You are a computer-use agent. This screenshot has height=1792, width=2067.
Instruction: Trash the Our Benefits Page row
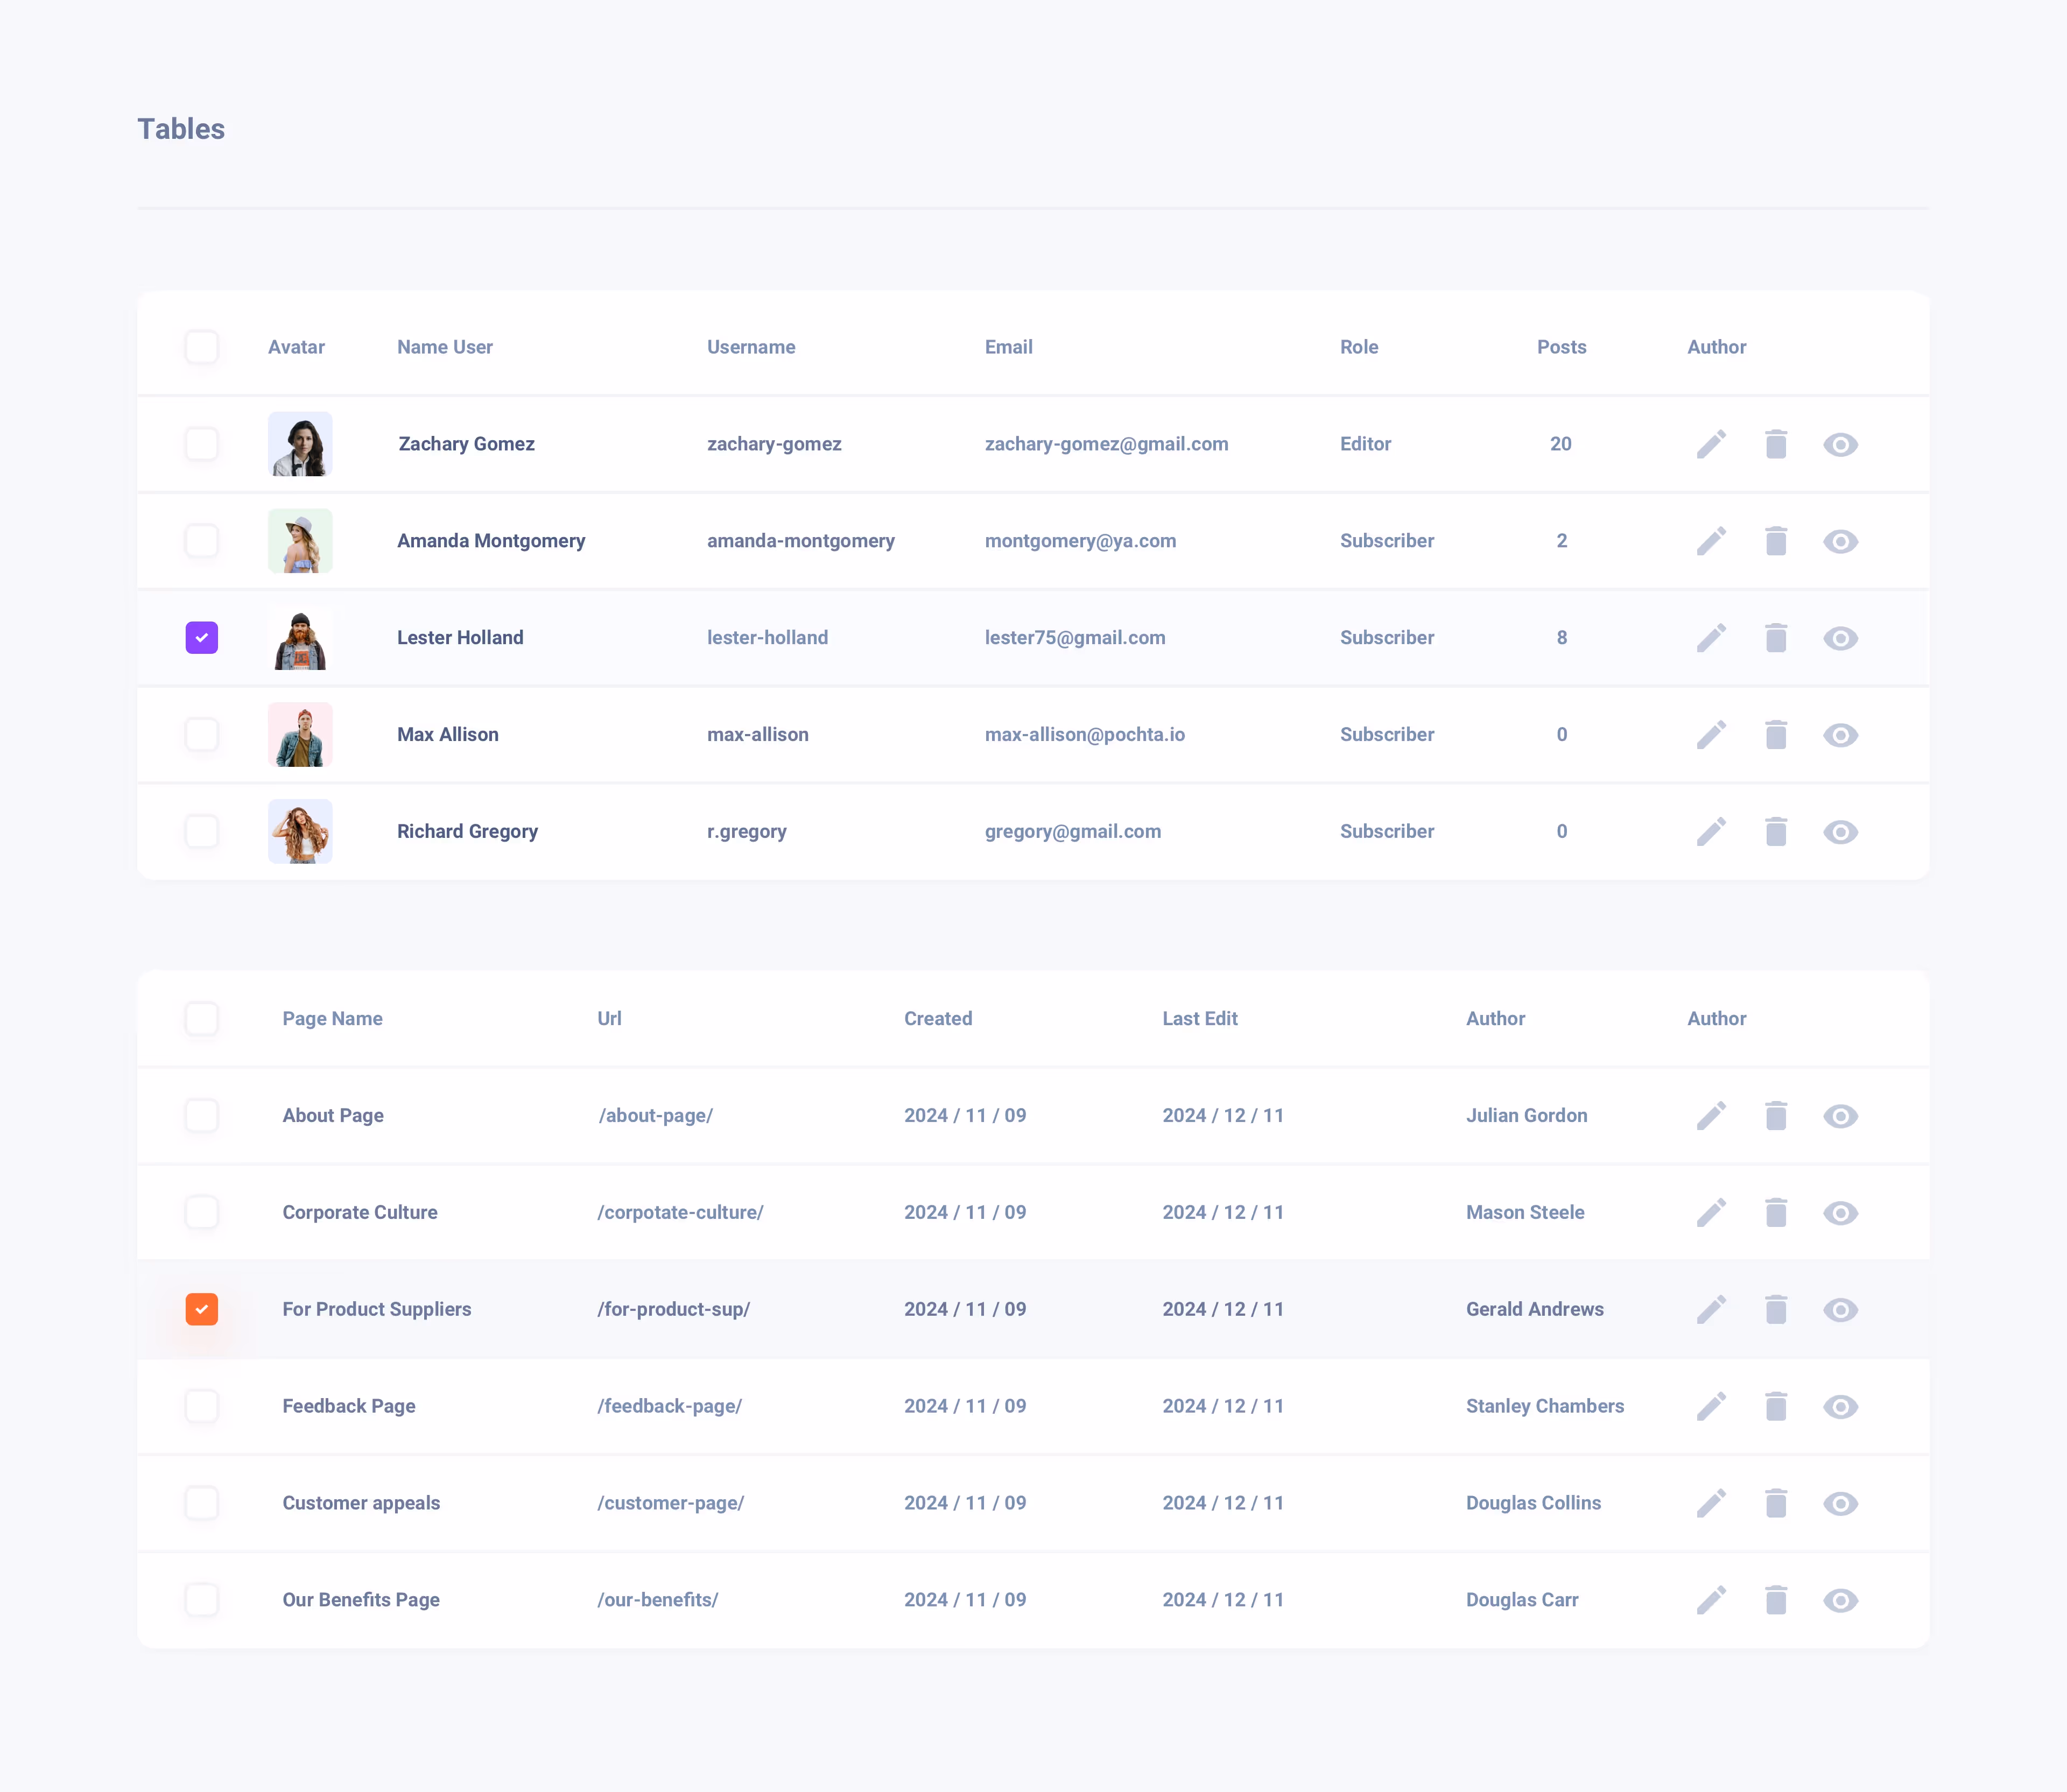coord(1775,1600)
